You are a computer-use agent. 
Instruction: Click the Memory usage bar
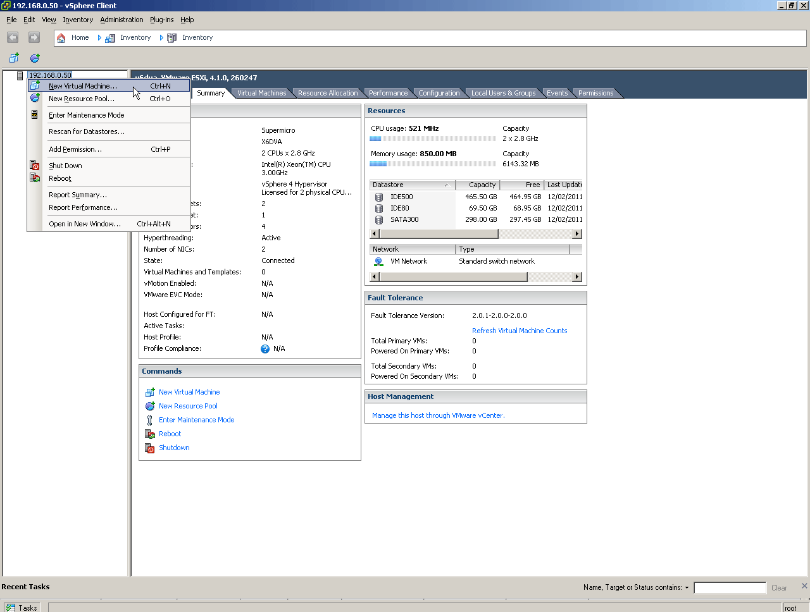(433, 164)
